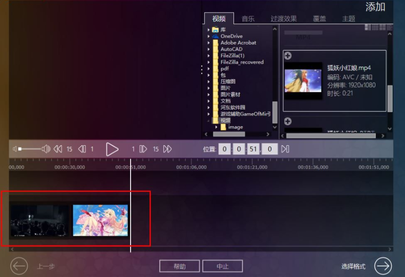Switch file list to large tiles view
Viewport: 405px width, 277px height.
tap(382, 27)
